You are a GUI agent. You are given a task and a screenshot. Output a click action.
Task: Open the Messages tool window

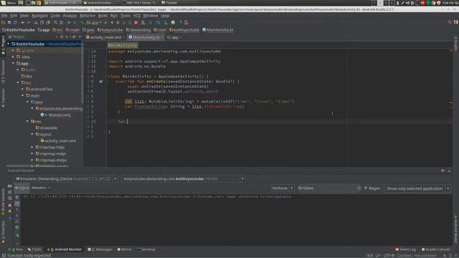pos(100,249)
